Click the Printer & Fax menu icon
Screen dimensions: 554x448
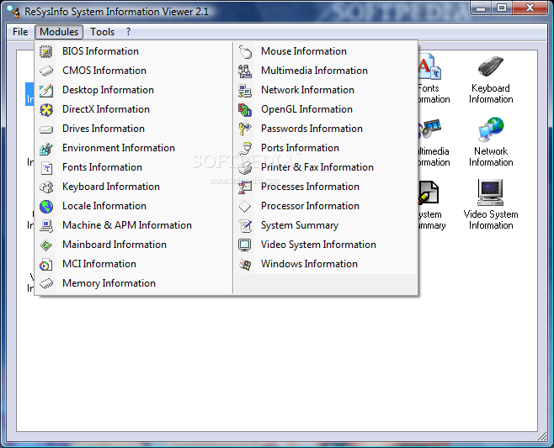pyautogui.click(x=245, y=168)
